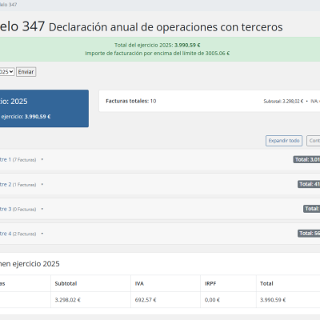The image size is (320, 320).
Task: Click the Expandir todo button
Action: (x=284, y=141)
